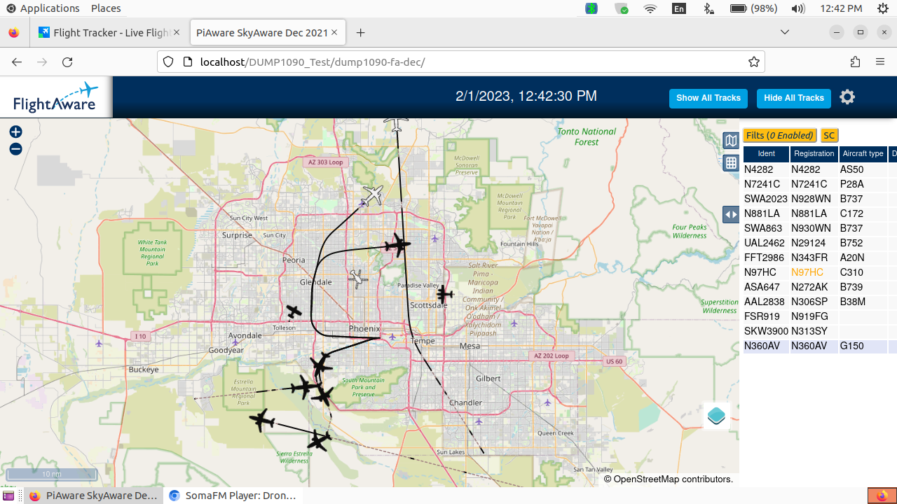Focus the address bar URL field

463,62
